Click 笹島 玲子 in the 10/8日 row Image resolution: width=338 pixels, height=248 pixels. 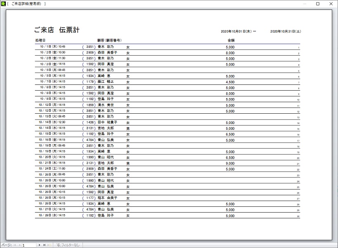pyautogui.click(x=106, y=99)
